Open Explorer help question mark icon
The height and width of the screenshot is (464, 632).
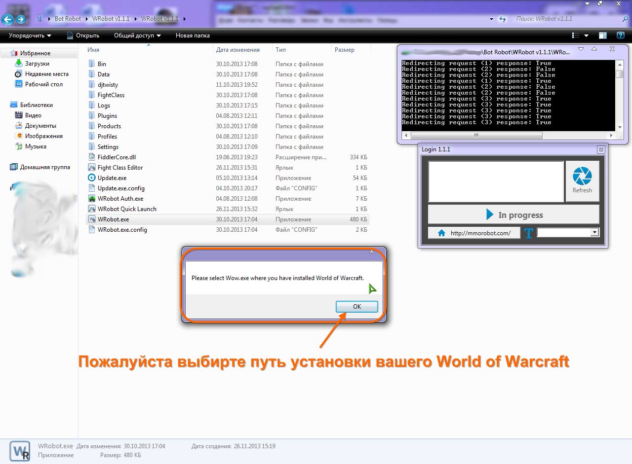coord(621,36)
